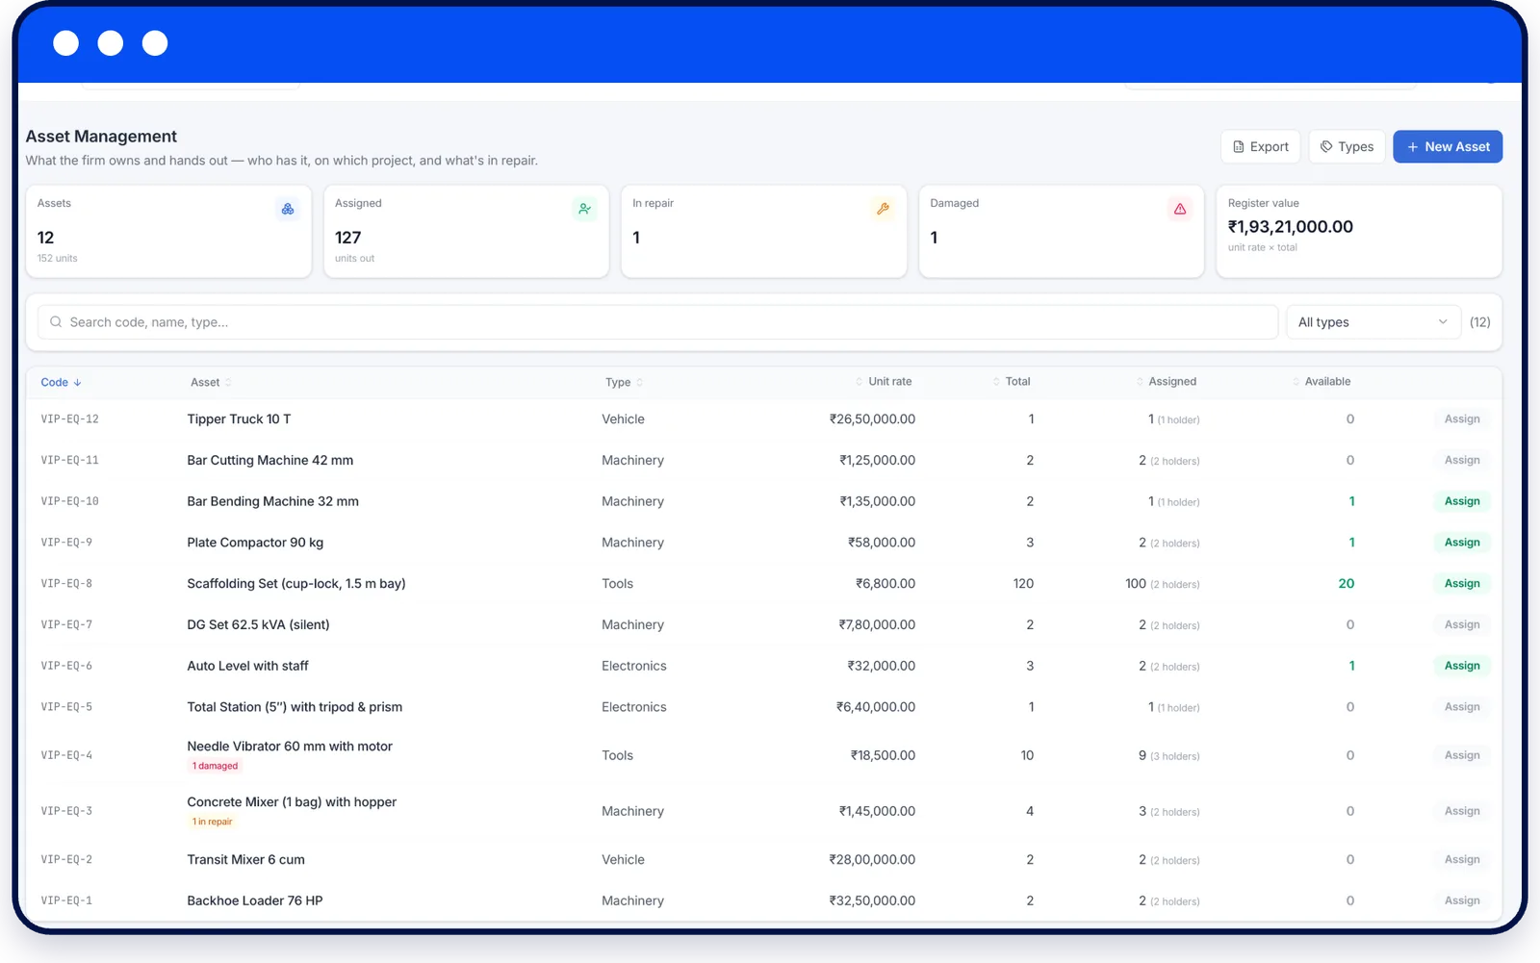Click the ₹28,00,000.00 unit rate value
Screen dimensions: 1540x963
click(872, 860)
